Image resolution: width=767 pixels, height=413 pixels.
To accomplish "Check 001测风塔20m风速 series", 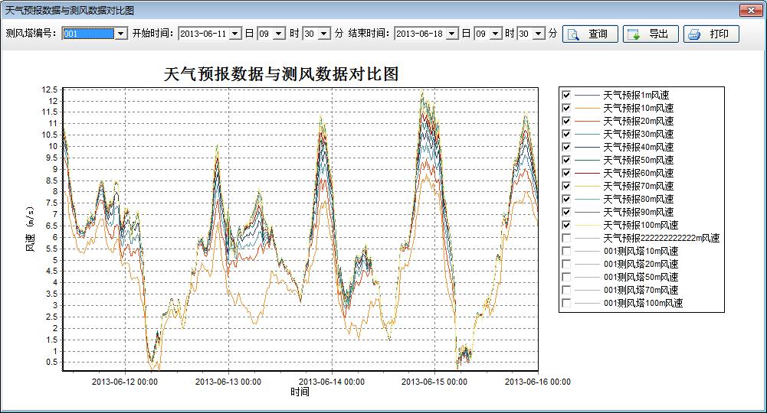I will coord(566,264).
